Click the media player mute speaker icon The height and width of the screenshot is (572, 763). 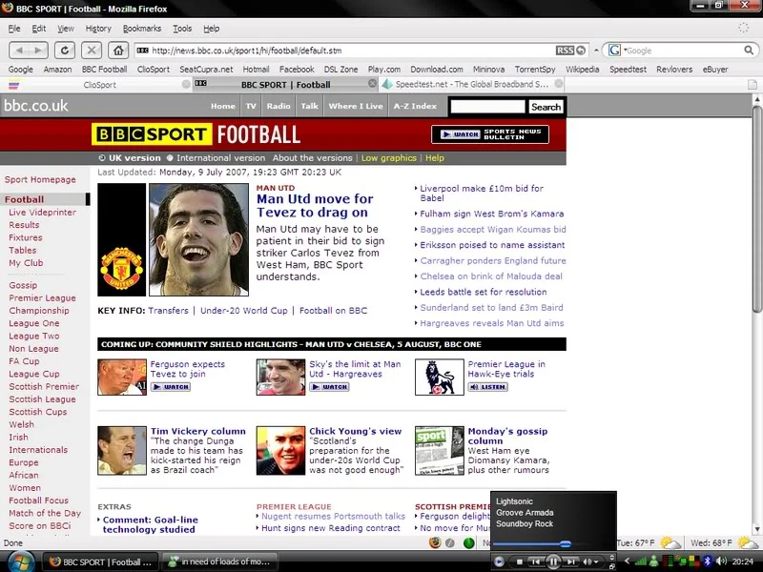tap(588, 562)
